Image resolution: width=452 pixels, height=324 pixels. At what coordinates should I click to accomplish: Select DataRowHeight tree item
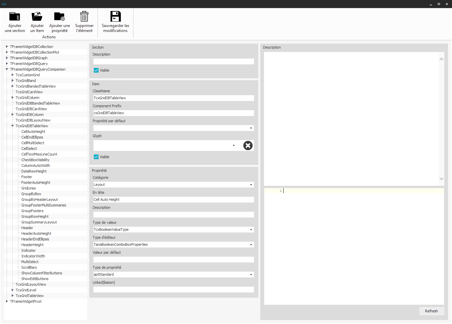click(34, 171)
